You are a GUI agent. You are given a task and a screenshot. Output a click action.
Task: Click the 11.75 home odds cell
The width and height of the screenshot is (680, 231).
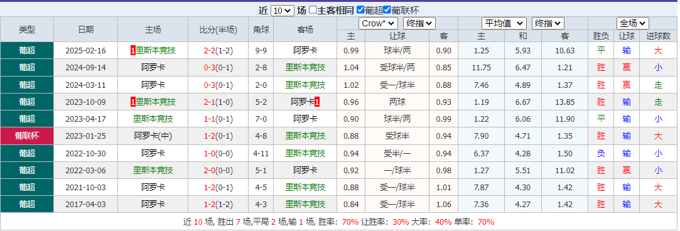point(482,68)
